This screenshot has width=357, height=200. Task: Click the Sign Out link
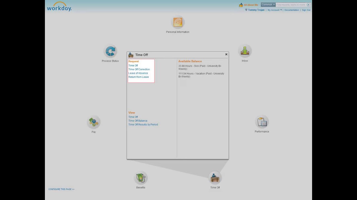tap(306, 10)
